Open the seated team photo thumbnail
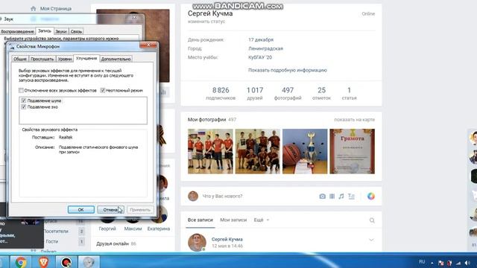Image resolution: width=477 pixels, height=268 pixels. coord(258,151)
